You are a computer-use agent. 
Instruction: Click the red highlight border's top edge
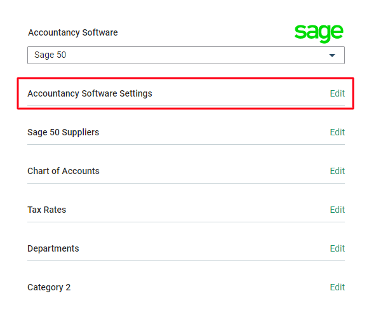pyautogui.click(x=185, y=78)
